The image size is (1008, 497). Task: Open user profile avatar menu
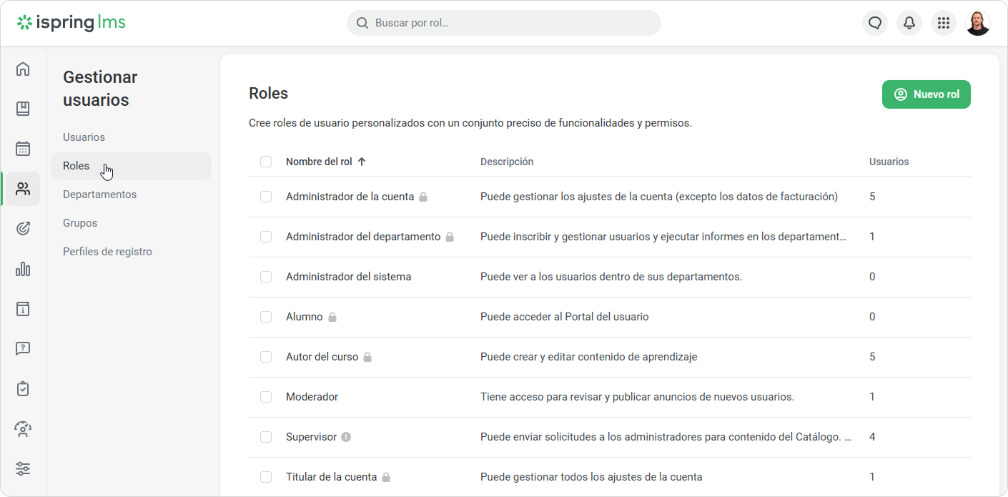tap(977, 23)
